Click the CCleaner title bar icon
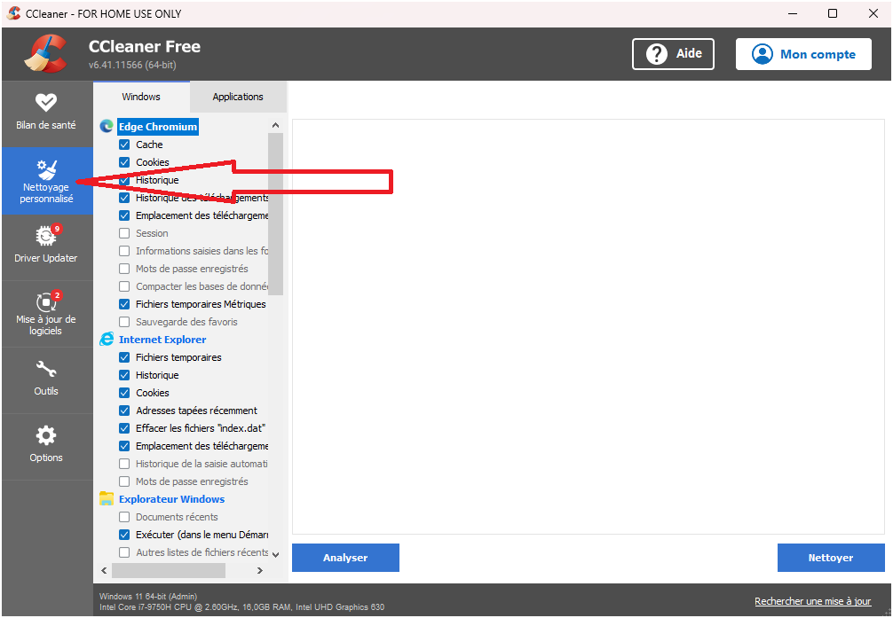This screenshot has height=618, width=893. point(13,13)
